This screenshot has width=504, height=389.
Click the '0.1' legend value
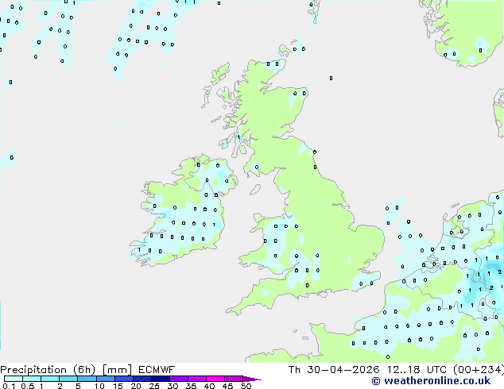point(9,386)
